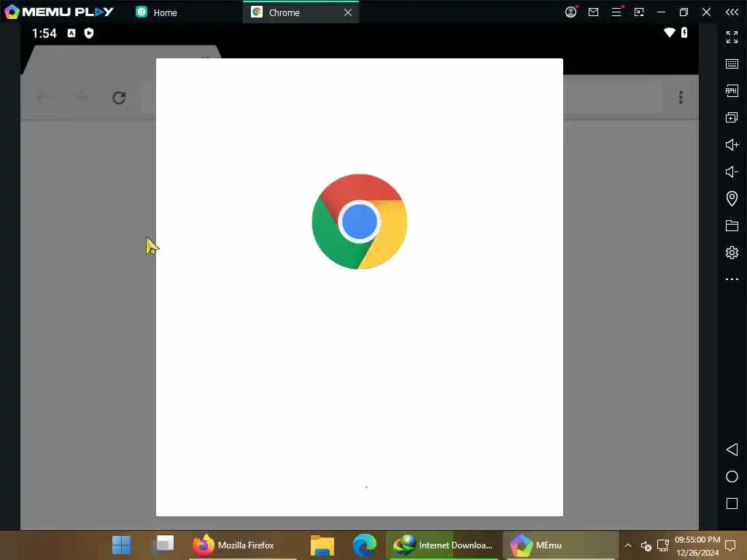This screenshot has width=747, height=560.
Task: Click the MEmu Play logo
Action: 59,12
